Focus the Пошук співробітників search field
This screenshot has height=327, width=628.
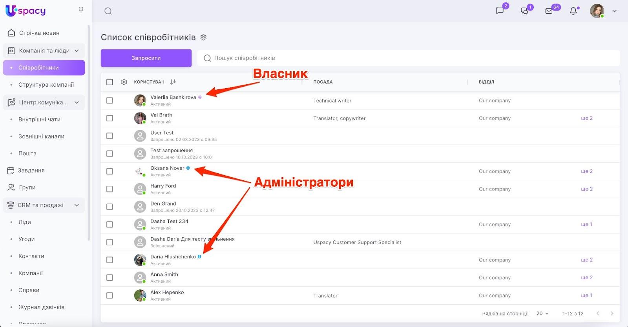[x=408, y=58]
